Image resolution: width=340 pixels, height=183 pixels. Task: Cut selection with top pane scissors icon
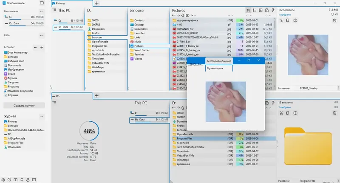[x=281, y=20]
